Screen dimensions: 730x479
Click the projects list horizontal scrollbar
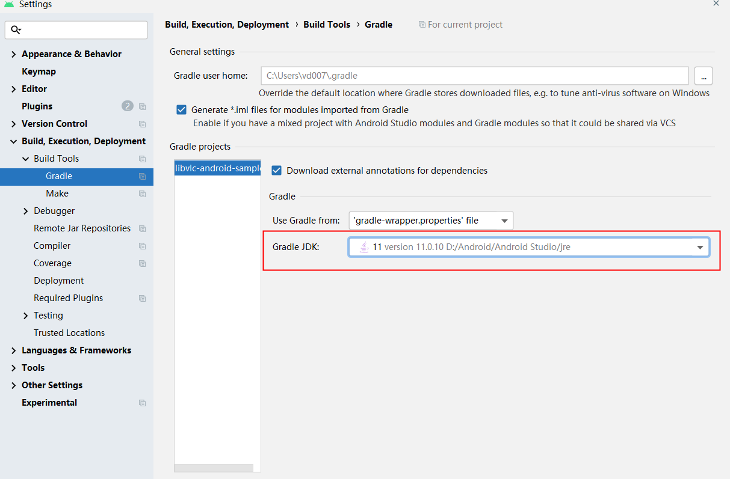[214, 468]
